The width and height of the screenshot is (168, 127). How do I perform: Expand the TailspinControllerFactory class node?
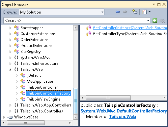coord(16,93)
